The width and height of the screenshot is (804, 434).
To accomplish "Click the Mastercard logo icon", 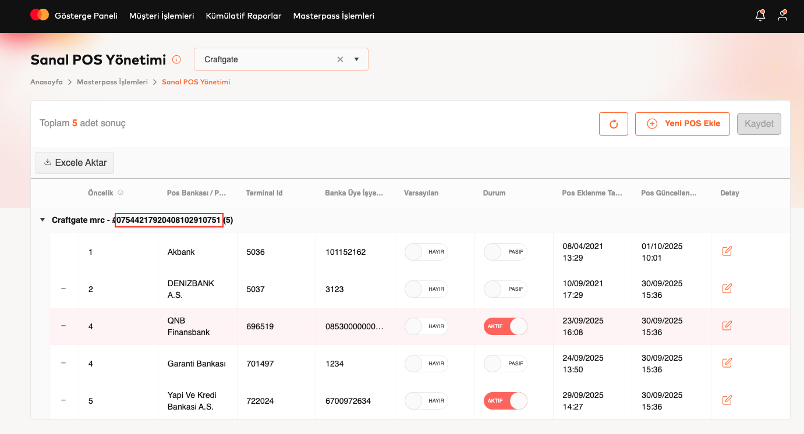I will [x=40, y=15].
